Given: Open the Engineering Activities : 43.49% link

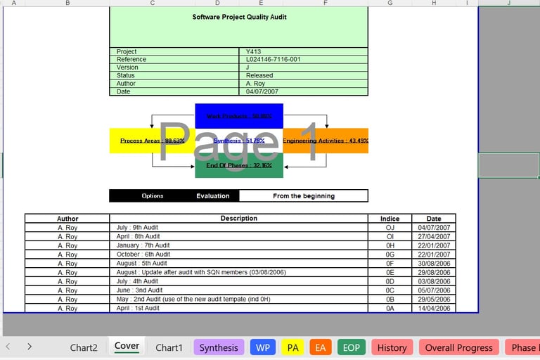Looking at the screenshot, I should (326, 141).
